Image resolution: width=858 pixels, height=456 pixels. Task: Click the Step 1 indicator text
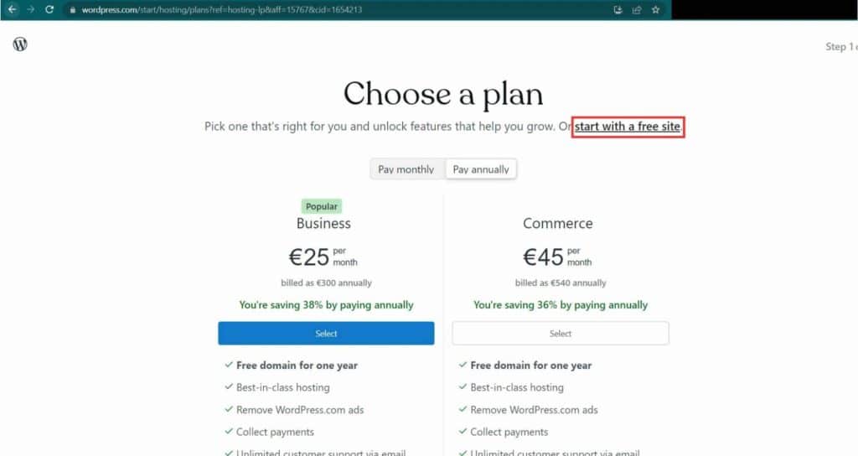841,47
